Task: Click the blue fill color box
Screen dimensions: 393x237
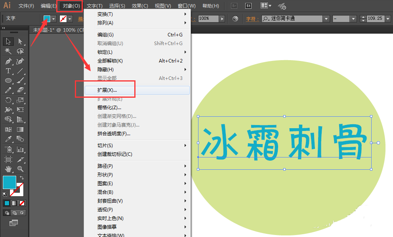Action: (10, 182)
